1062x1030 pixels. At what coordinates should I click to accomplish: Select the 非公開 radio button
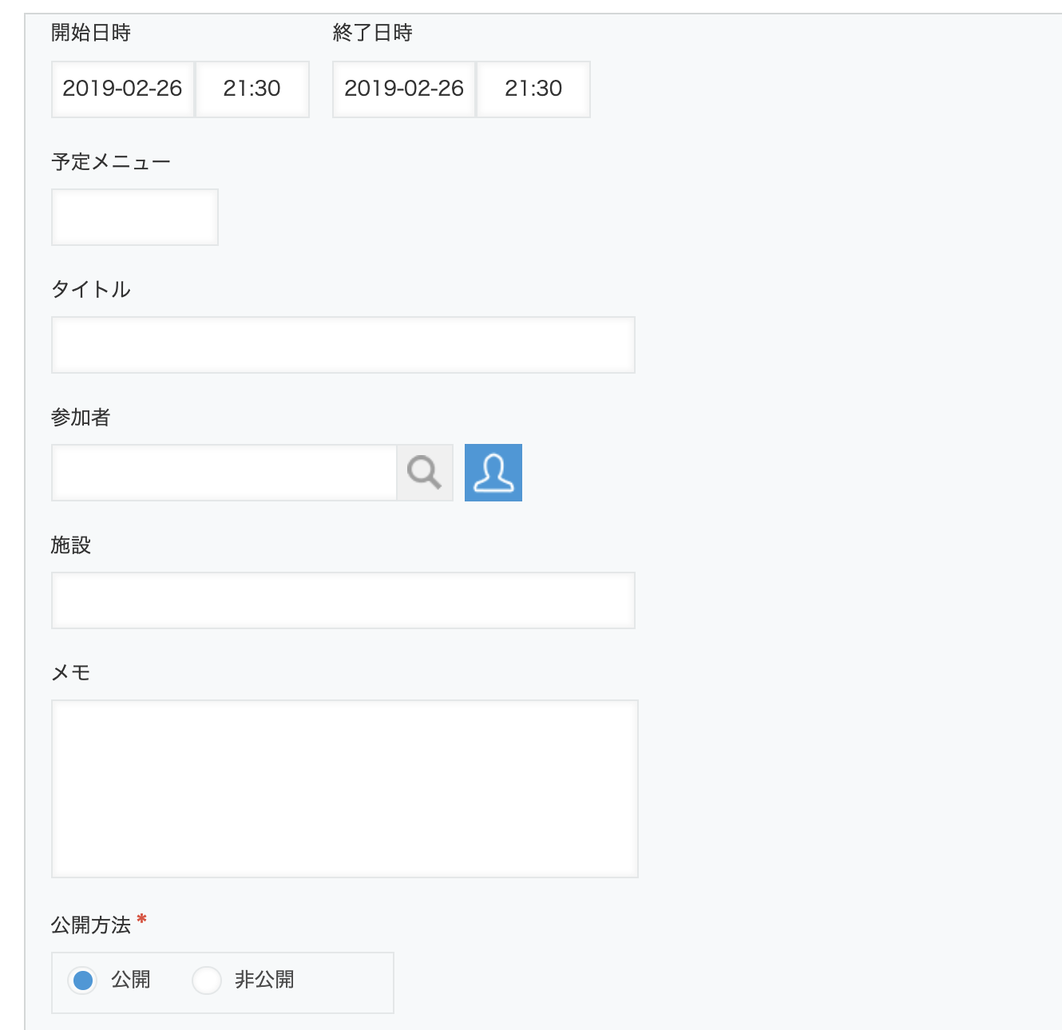[x=206, y=980]
